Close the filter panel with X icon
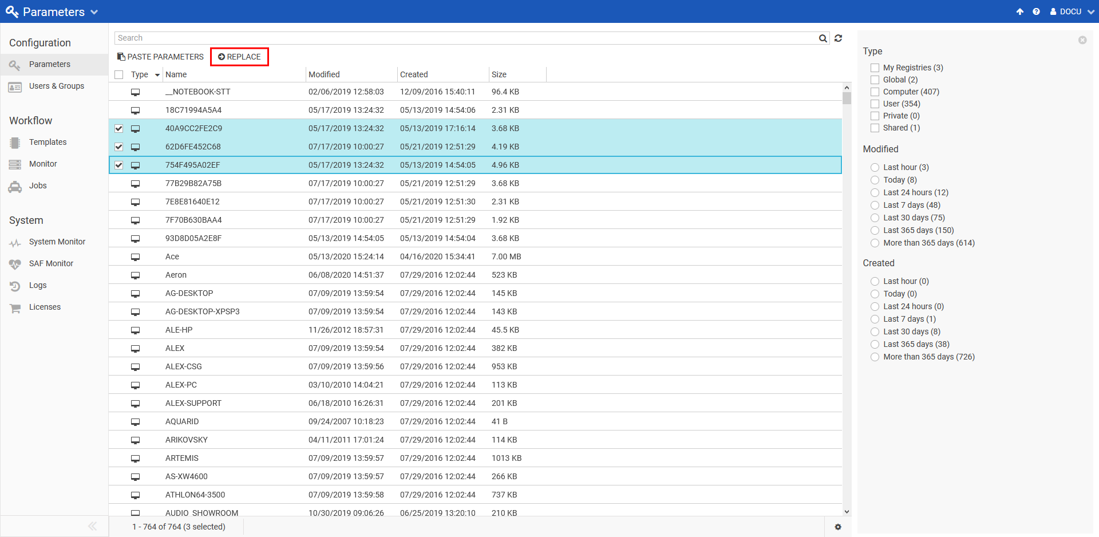The width and height of the screenshot is (1099, 537). tap(1082, 40)
